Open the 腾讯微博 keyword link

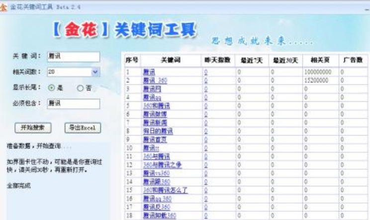tap(155, 115)
